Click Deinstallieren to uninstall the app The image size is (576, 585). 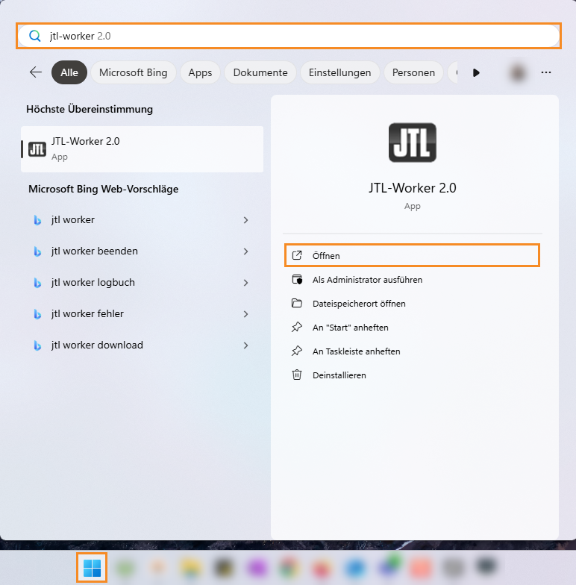pyautogui.click(x=339, y=375)
